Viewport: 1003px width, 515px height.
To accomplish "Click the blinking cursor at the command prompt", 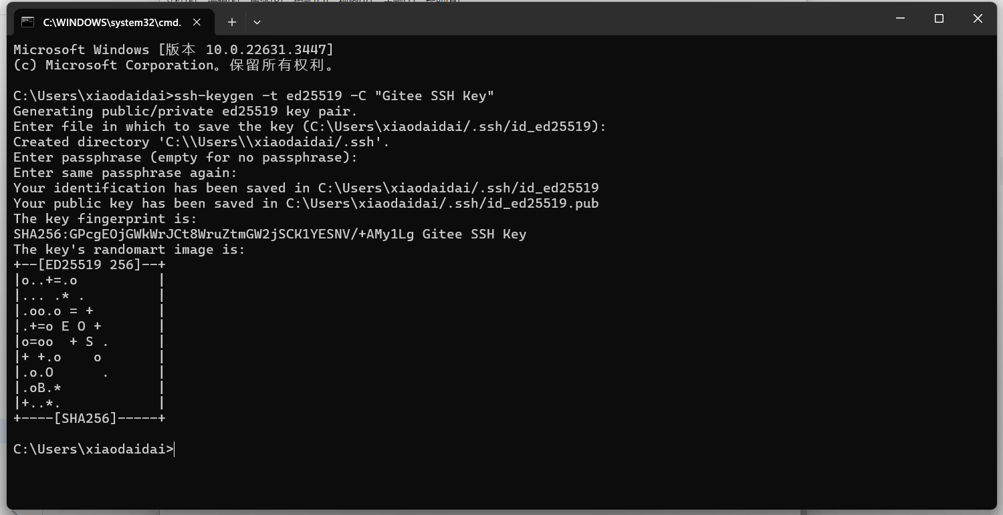I will coord(174,449).
